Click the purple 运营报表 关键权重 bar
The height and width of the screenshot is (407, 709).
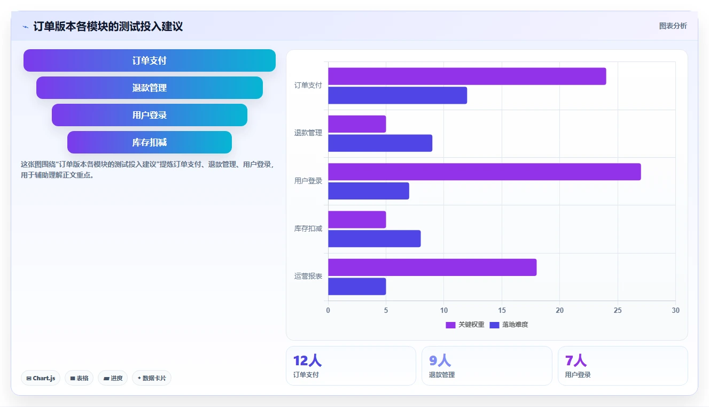coord(432,267)
